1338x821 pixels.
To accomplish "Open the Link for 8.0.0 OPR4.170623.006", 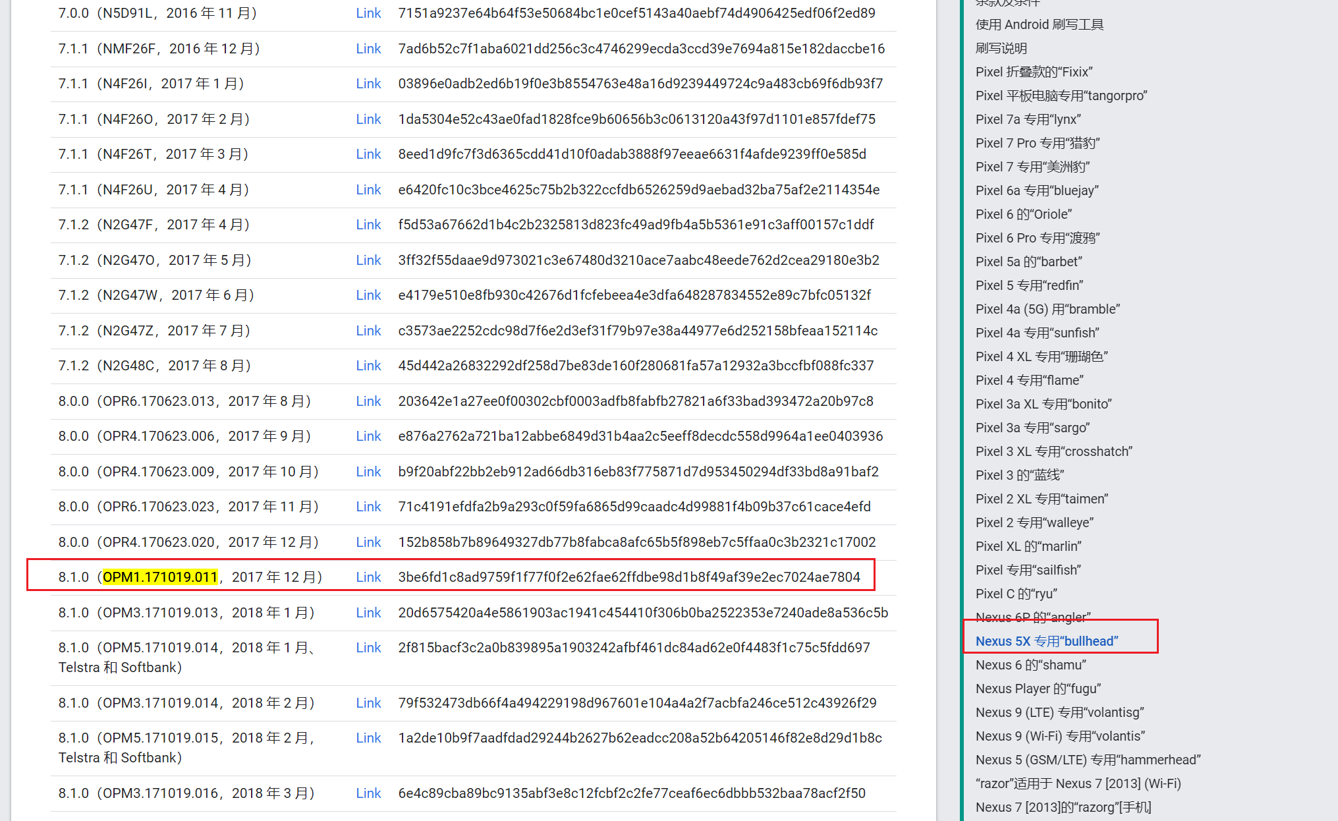I will 368,436.
